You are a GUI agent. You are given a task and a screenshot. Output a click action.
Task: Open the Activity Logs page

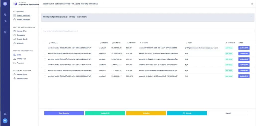tap(21, 59)
